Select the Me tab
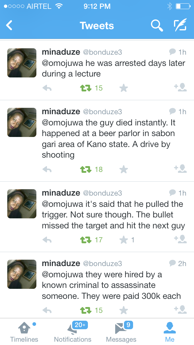This screenshot has height=345, width=194. click(x=170, y=332)
